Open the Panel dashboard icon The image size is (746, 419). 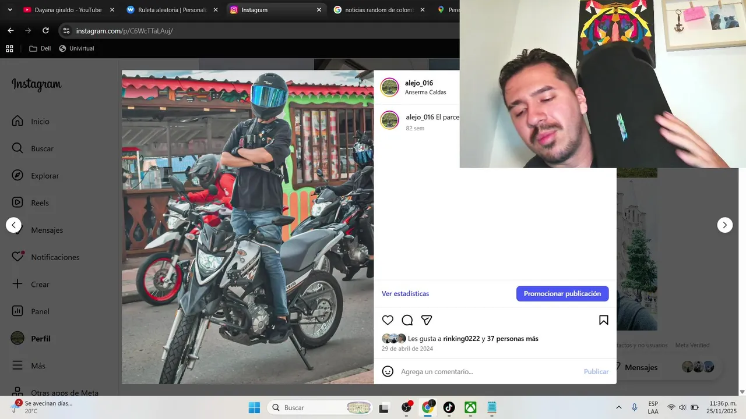pyautogui.click(x=17, y=311)
